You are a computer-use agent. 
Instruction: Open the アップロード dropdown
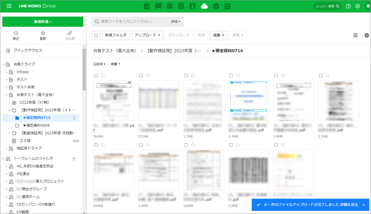click(148, 35)
